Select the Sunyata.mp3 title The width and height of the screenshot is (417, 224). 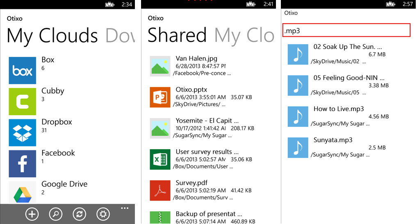tap(333, 140)
